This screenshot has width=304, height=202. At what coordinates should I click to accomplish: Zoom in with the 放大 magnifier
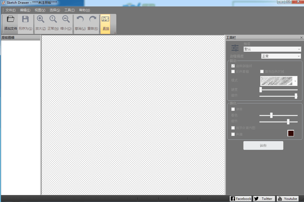point(41,19)
